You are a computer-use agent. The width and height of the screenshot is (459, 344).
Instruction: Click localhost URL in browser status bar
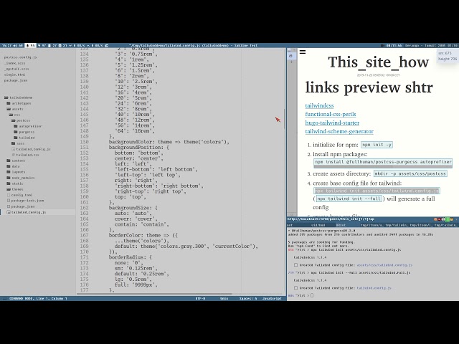[x=331, y=219]
